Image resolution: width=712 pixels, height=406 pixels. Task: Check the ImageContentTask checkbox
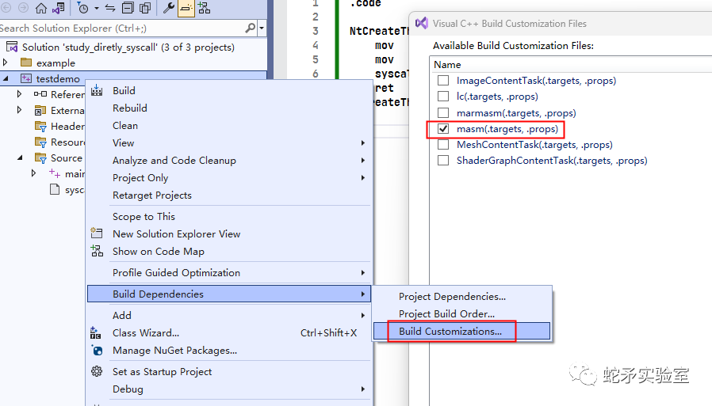click(x=443, y=81)
